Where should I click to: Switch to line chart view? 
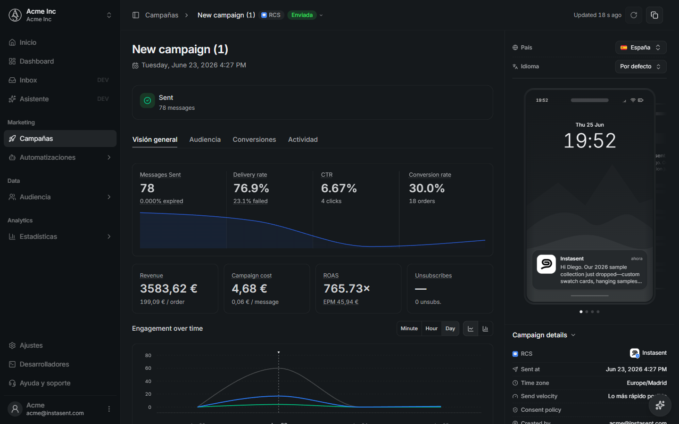(471, 328)
